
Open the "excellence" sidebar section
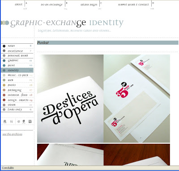[x=15, y=51]
